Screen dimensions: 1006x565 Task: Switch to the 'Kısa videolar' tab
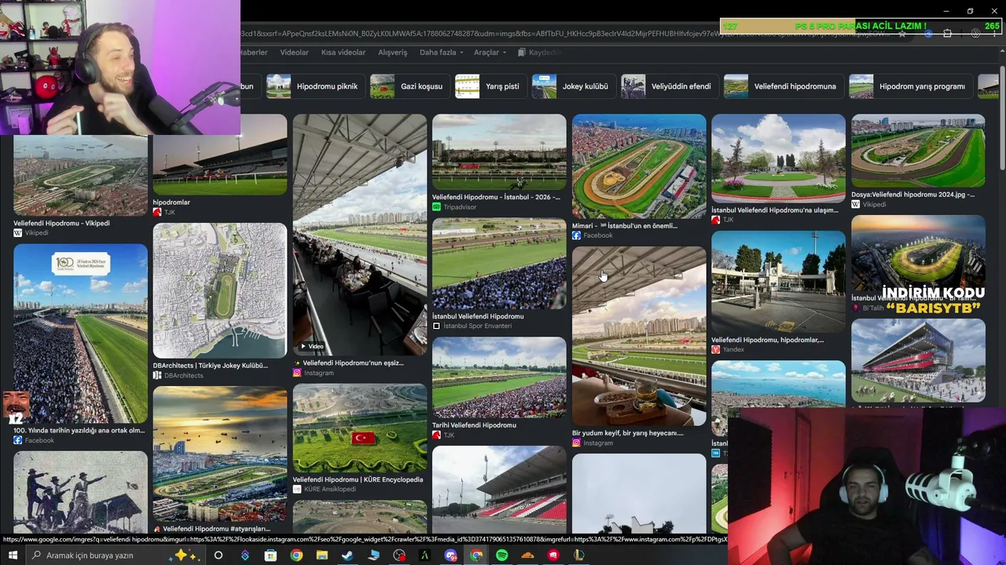(x=343, y=53)
